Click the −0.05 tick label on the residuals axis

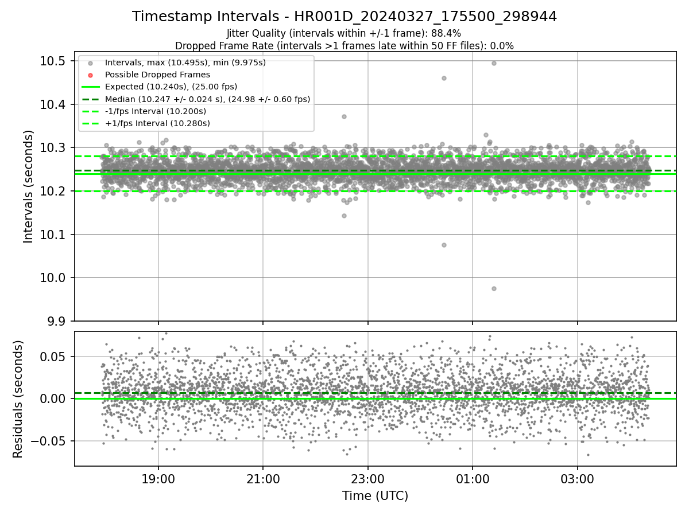pos(47,441)
